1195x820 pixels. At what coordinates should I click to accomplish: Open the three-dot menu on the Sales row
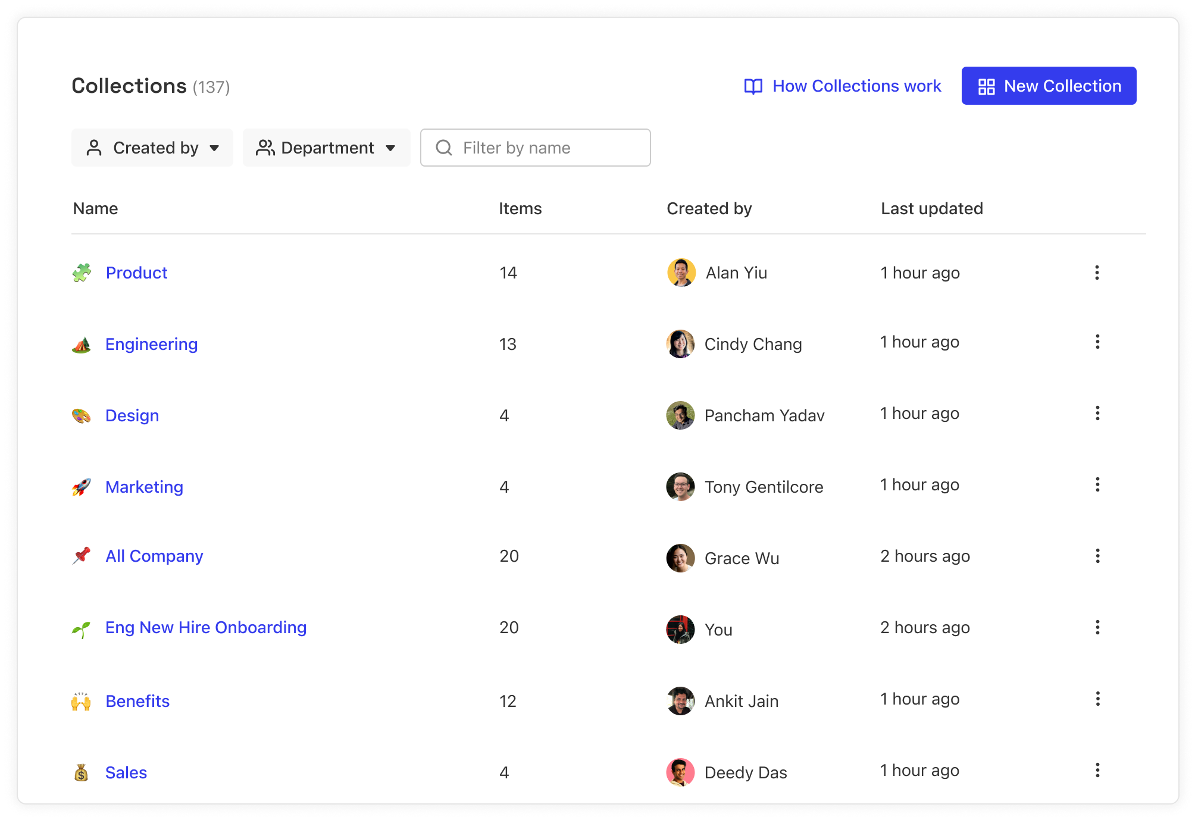1097,771
